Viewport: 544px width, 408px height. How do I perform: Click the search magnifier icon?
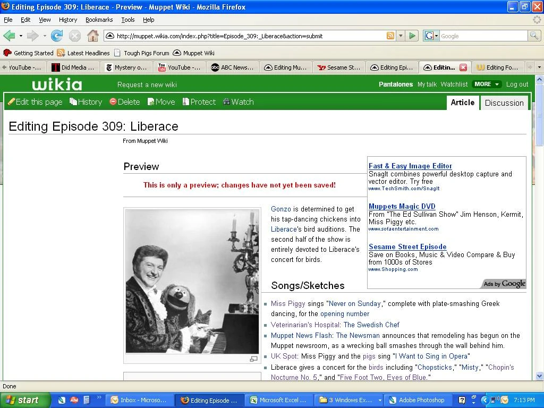pos(534,36)
